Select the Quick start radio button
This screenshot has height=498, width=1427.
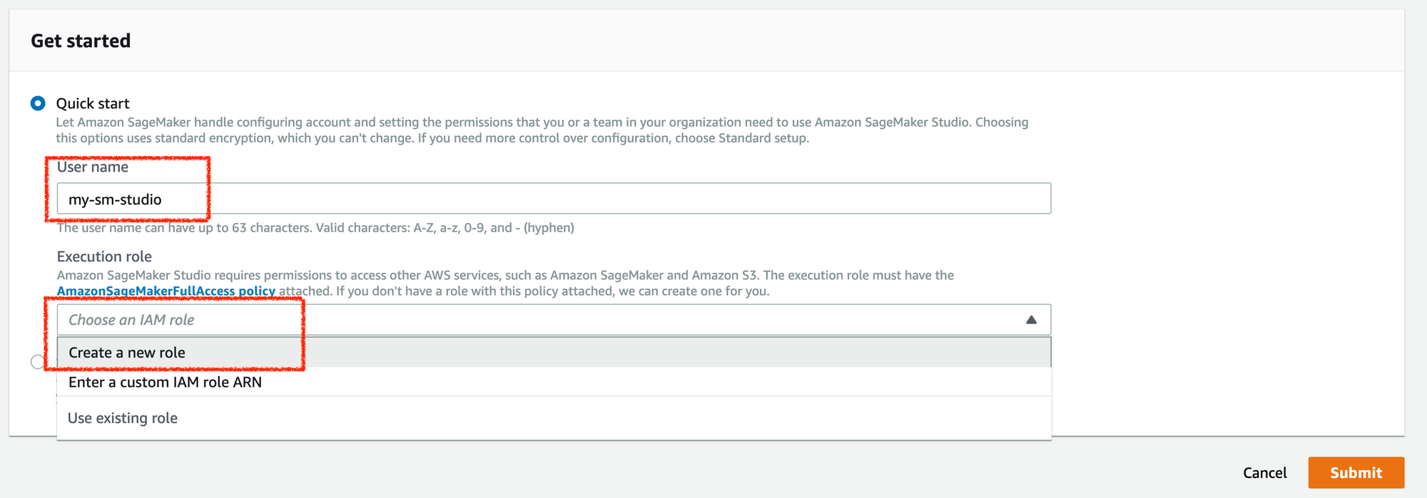click(38, 103)
